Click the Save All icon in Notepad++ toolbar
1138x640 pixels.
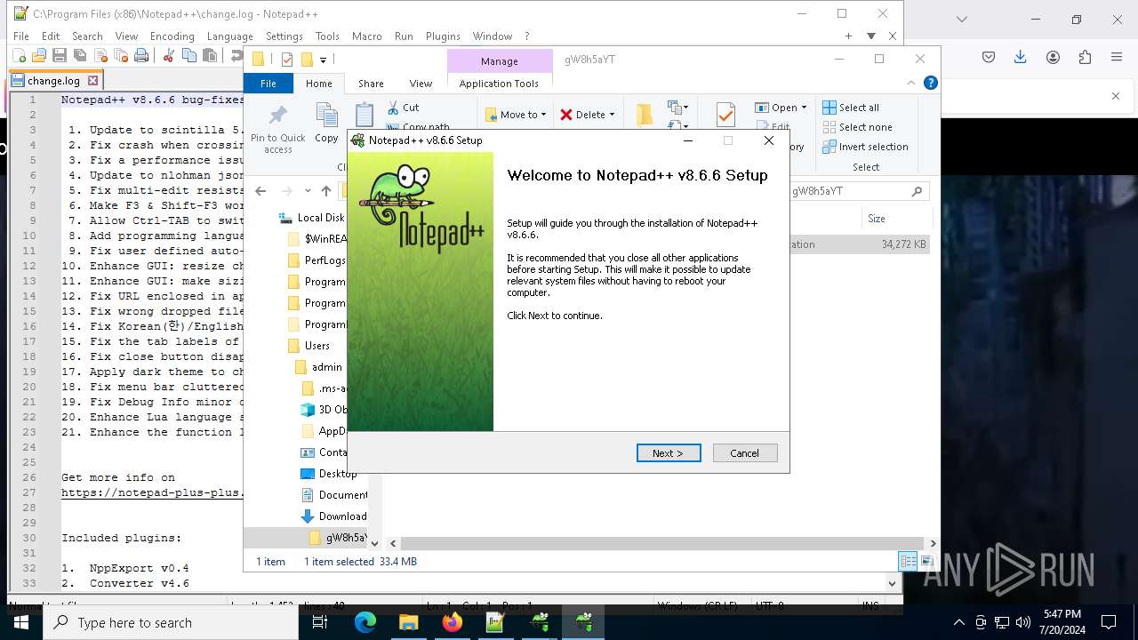pos(80,55)
